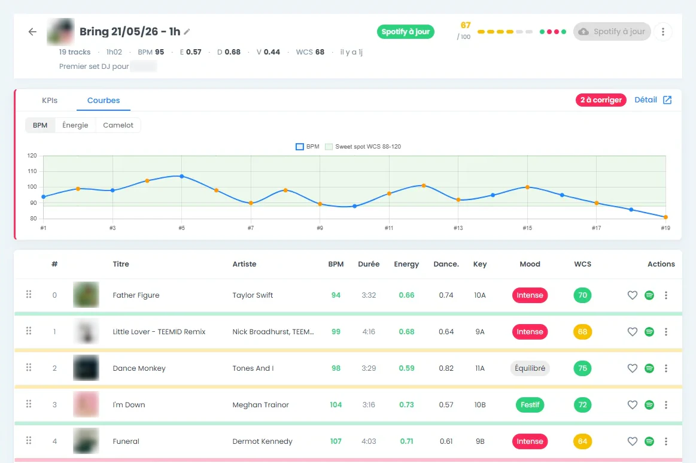Screen dimensions: 696x463
Task: Grab the drag handle for Father Figure
Action: [x=29, y=294]
